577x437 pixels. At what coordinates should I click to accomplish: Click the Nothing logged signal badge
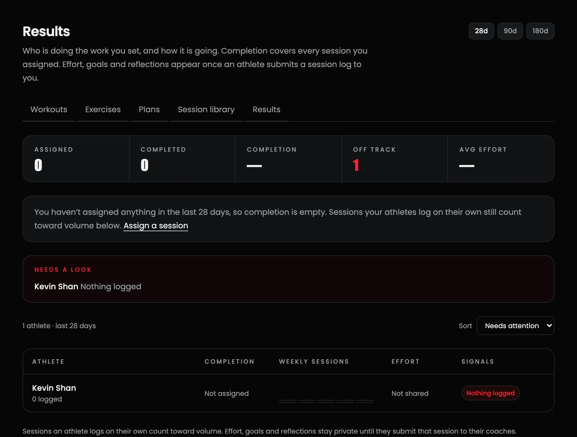coord(491,393)
